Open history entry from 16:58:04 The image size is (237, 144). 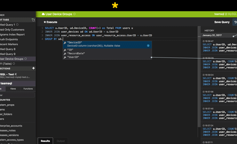[x=219, y=80]
